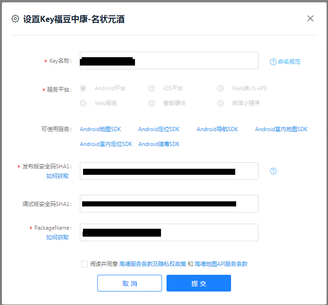
Task: Focus the PackageName input field
Action: [x=169, y=232]
